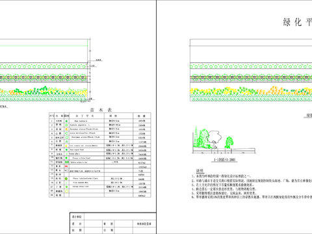
Task: Select the 序号 column header
Action: pos(51,116)
